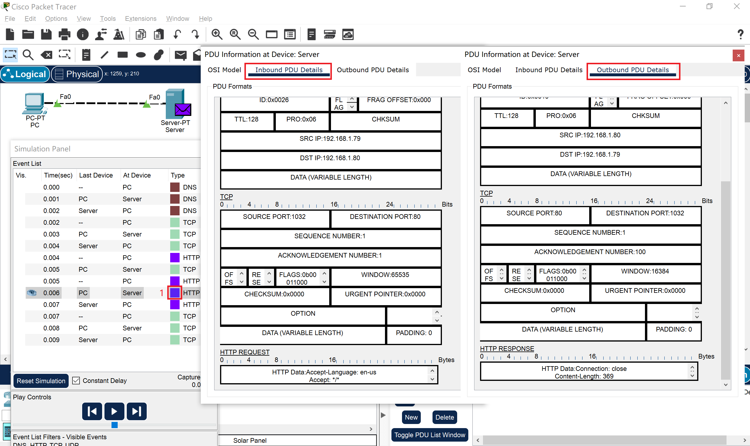The image size is (750, 446).
Task: Select the Inspect magnifier tool
Action: [28, 55]
